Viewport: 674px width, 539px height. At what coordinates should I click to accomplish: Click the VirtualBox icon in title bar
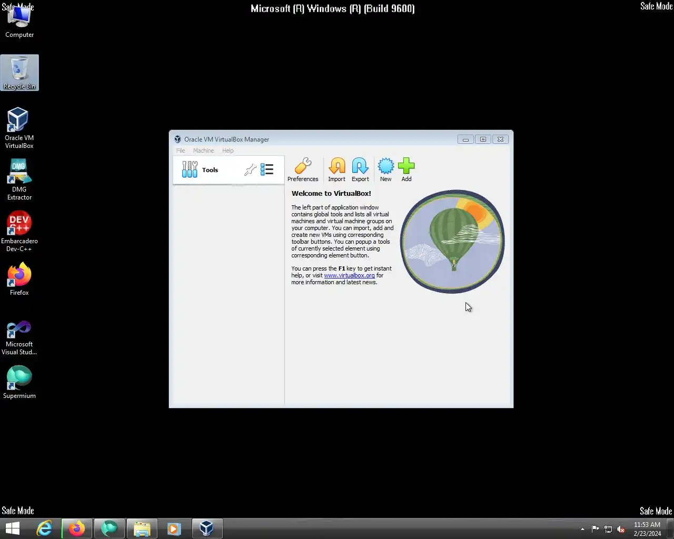point(177,139)
